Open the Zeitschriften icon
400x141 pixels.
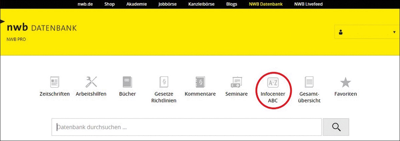point(54,82)
